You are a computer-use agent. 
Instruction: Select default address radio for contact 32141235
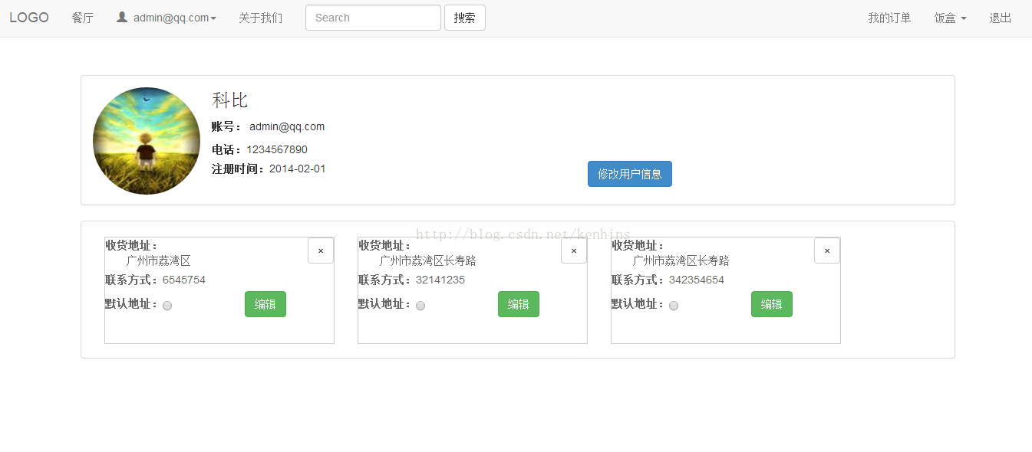[x=420, y=306]
